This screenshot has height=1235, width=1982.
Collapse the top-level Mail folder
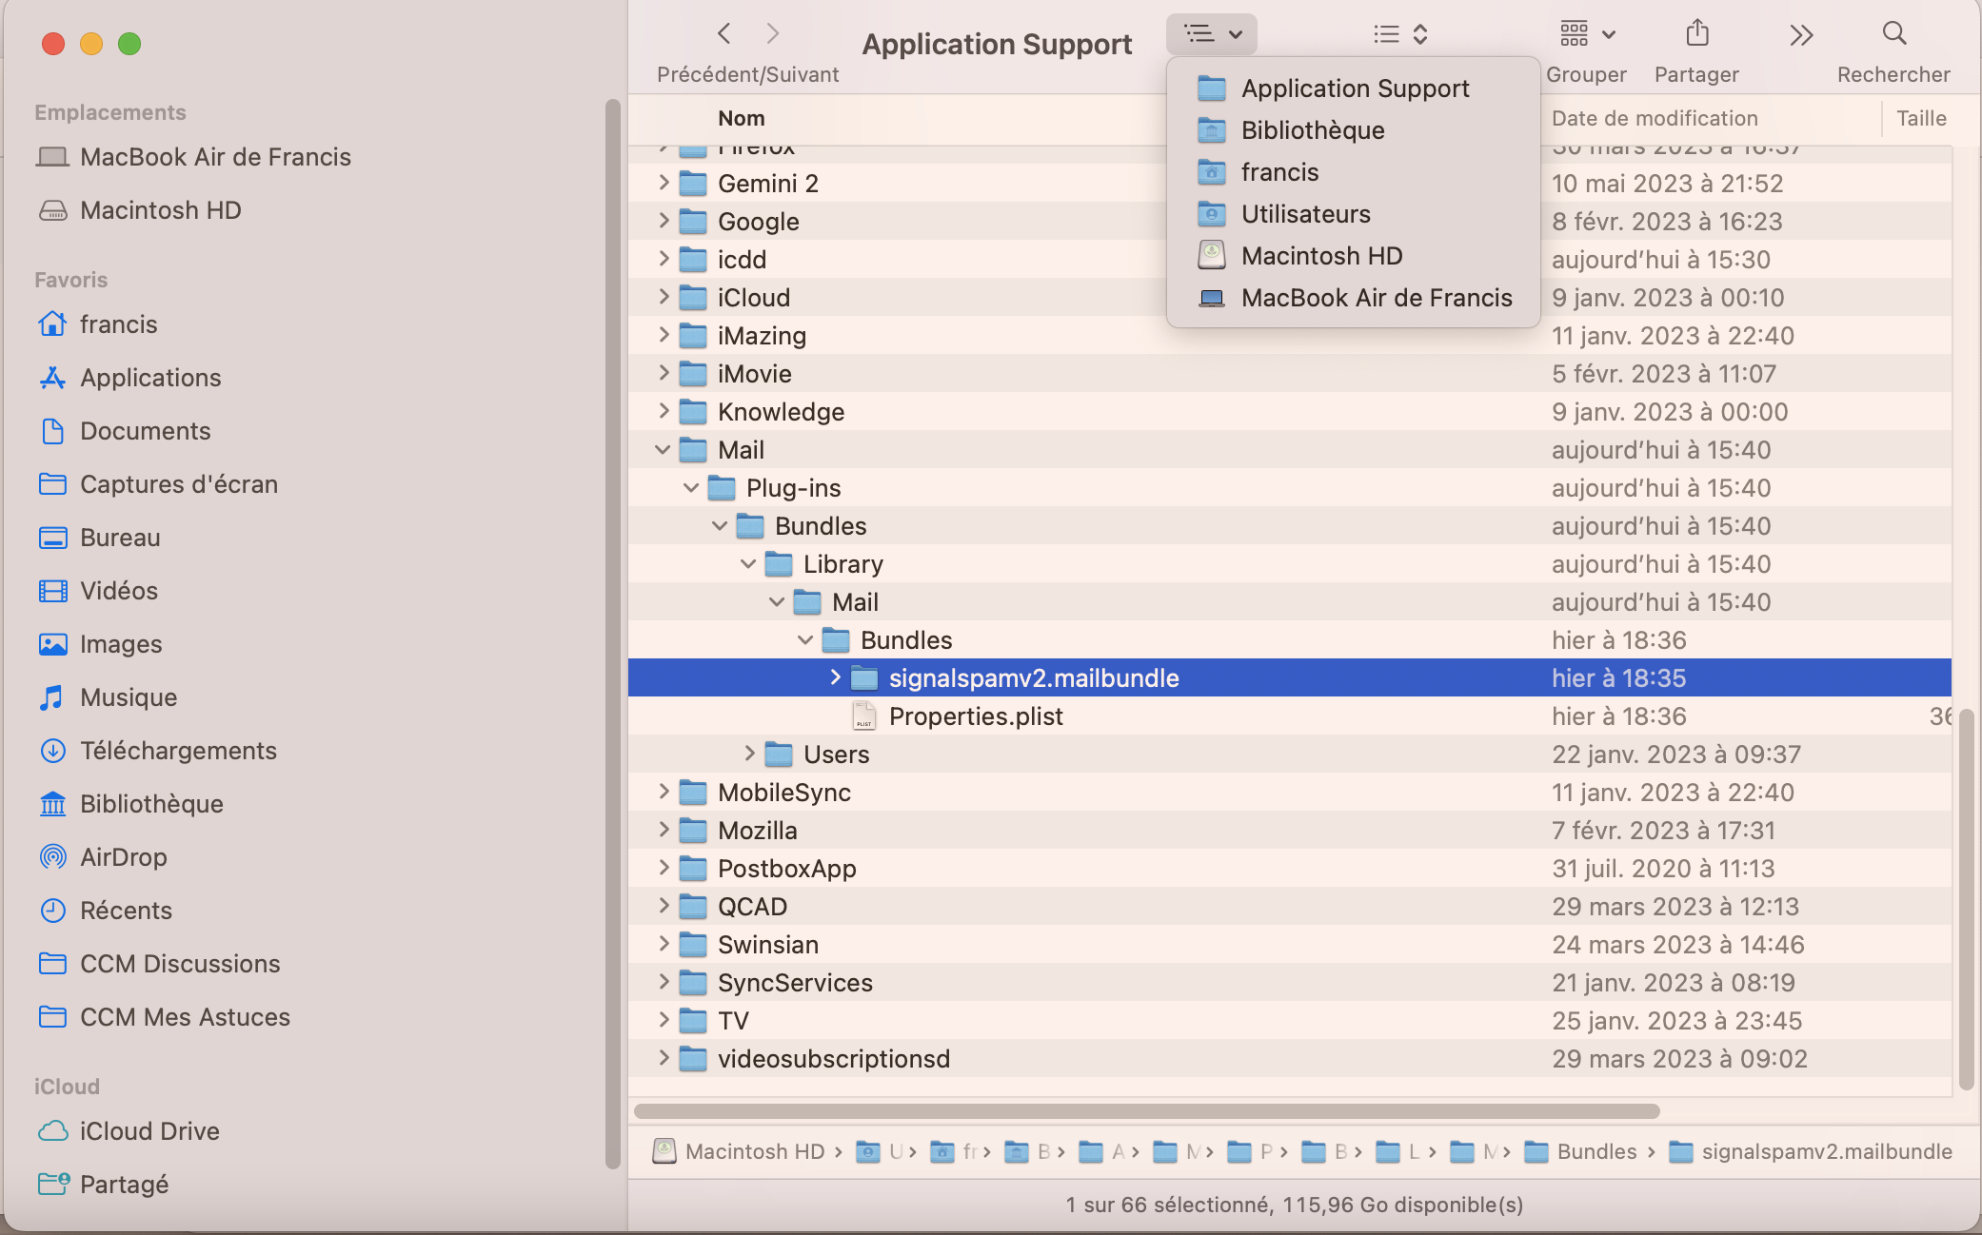[x=663, y=450]
